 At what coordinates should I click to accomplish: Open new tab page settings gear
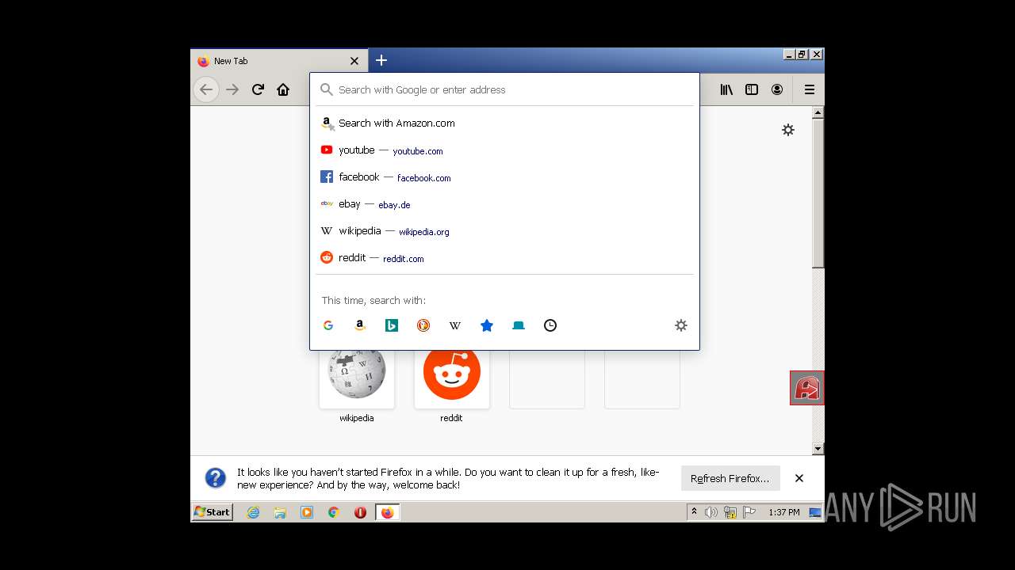788,130
